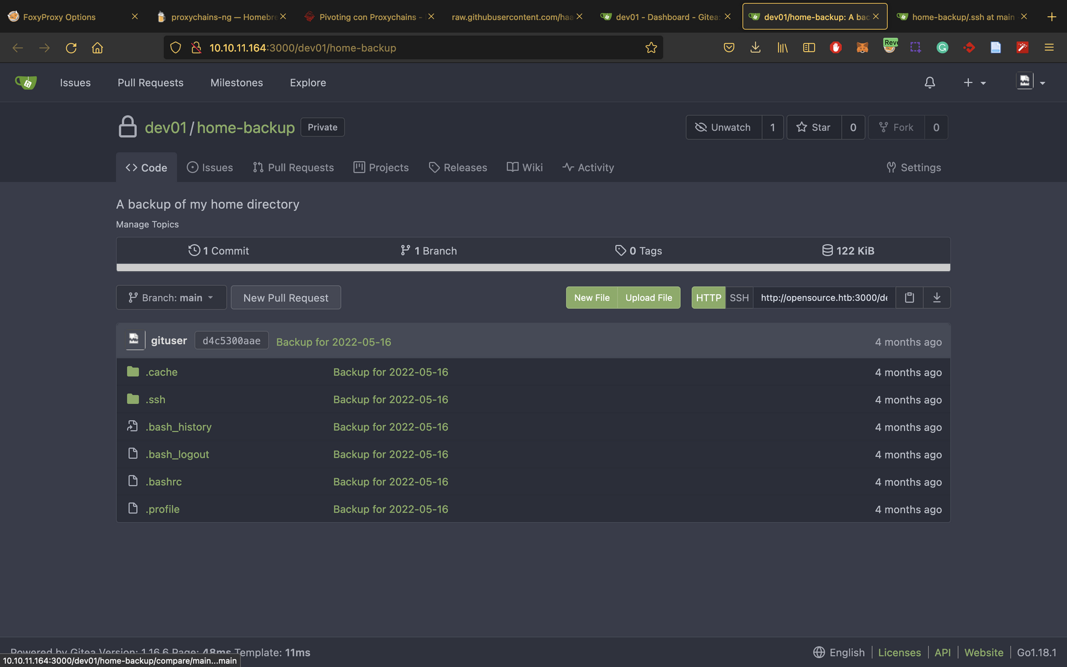The image size is (1067, 667).
Task: Click the Grammarly green G icon
Action: pyautogui.click(x=943, y=48)
